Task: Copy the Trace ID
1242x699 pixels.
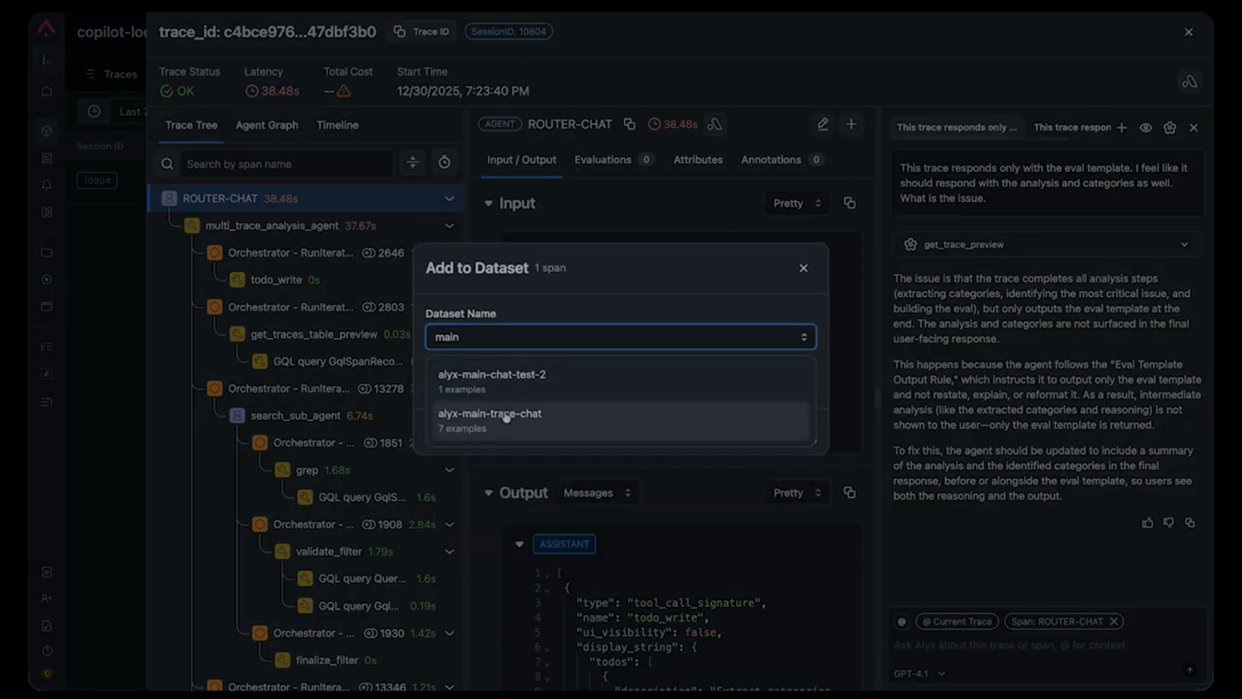Action: coord(422,32)
